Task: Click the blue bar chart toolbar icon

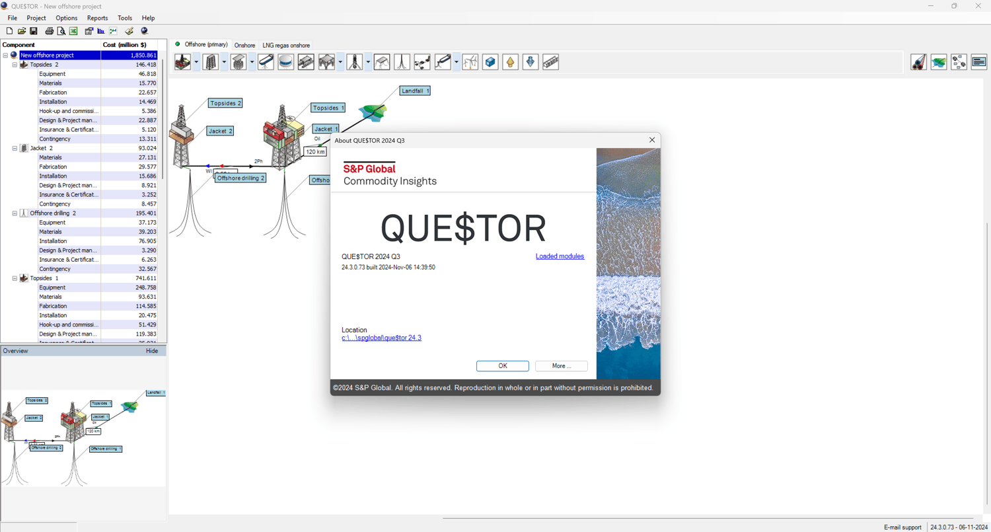Action: point(101,31)
